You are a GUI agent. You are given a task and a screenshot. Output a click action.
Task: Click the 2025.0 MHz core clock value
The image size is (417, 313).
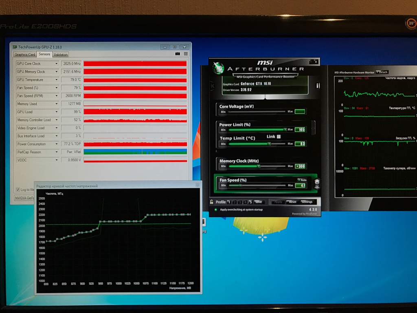click(71, 64)
